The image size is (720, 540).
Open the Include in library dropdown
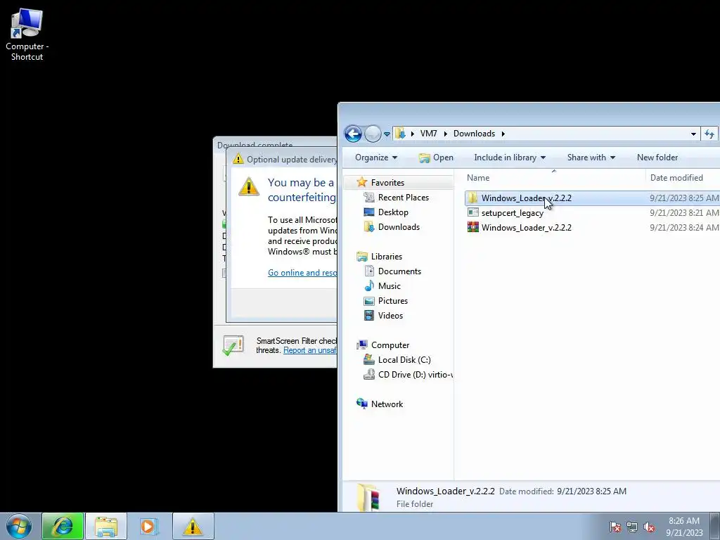click(x=510, y=157)
